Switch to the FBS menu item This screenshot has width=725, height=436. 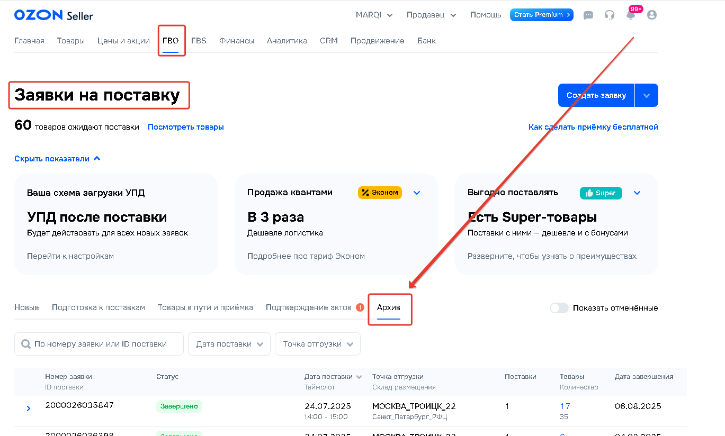199,41
